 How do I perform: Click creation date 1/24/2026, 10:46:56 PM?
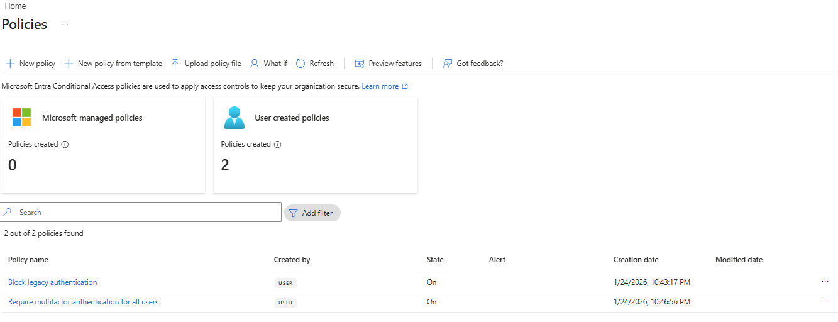[652, 302]
